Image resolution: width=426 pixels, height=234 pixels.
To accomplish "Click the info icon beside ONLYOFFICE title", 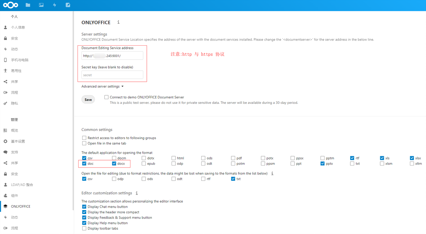I will click(118, 22).
